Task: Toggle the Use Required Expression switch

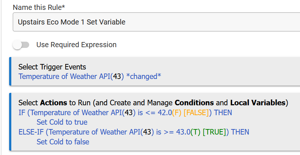Action: (x=21, y=45)
